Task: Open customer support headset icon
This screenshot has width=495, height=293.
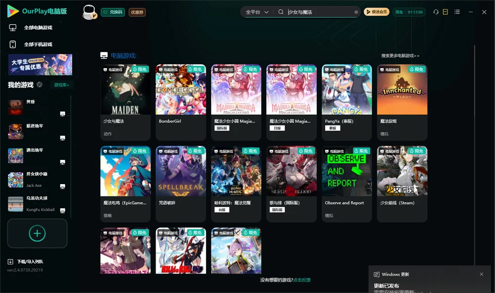Action: tap(436, 12)
